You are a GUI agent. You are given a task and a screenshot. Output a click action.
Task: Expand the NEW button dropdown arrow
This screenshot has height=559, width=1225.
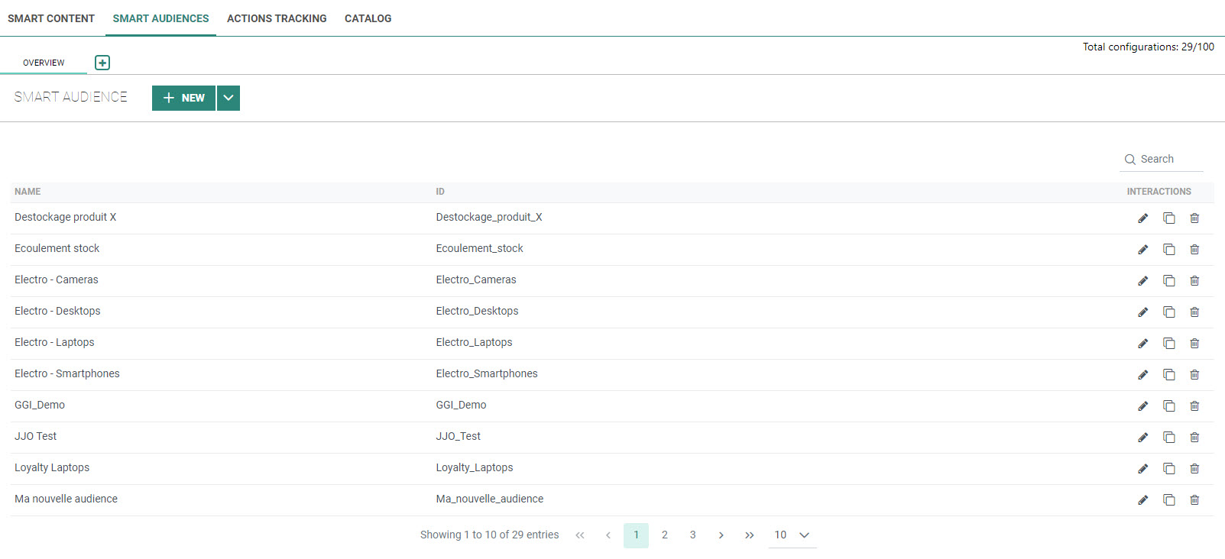coord(228,98)
